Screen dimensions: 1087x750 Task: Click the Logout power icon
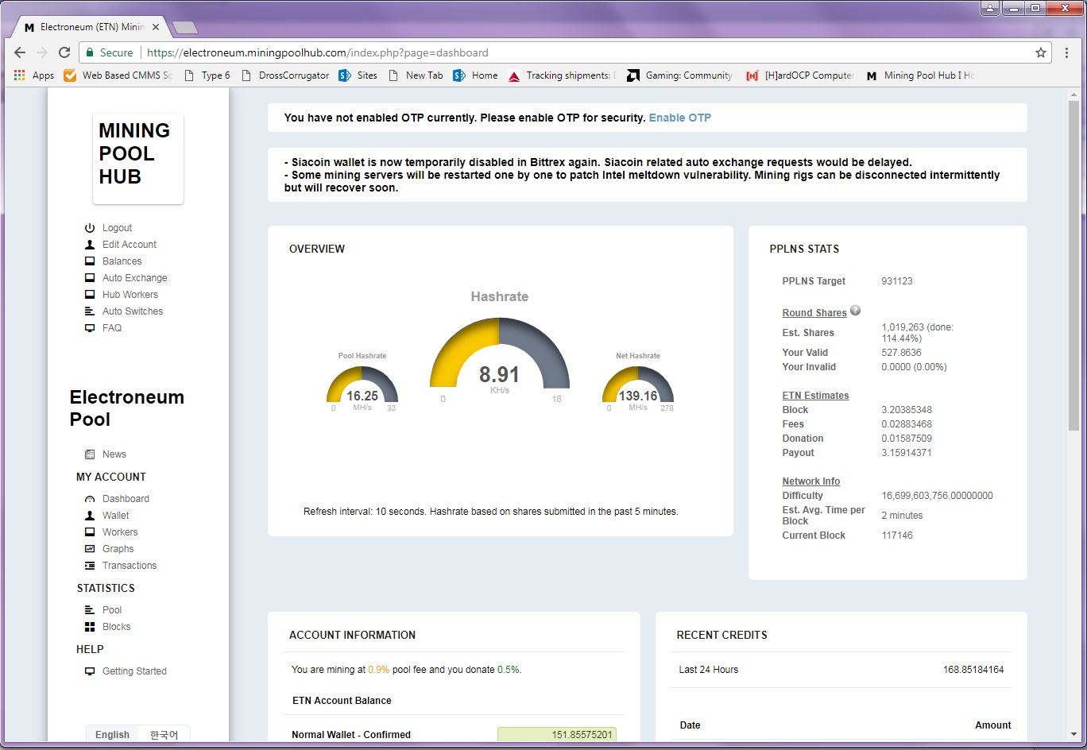[x=90, y=228]
